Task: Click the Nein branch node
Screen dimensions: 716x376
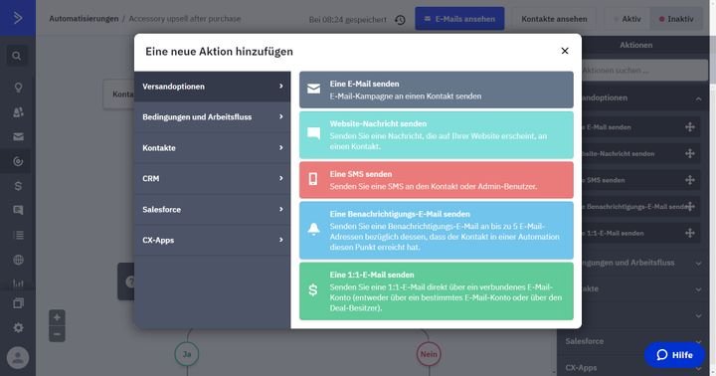Action: coord(429,354)
